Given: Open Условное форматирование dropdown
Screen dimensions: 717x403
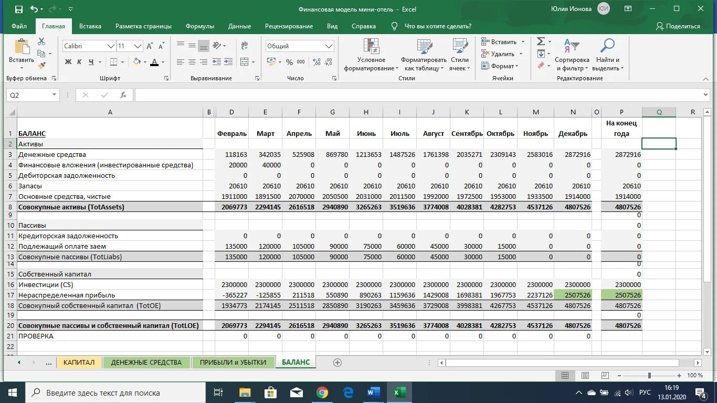Looking at the screenshot, I should pos(371,55).
